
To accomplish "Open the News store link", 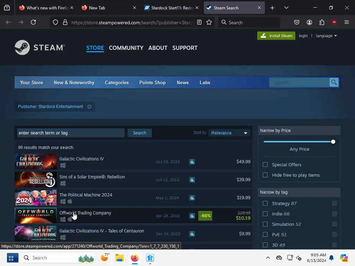I will click(182, 82).
